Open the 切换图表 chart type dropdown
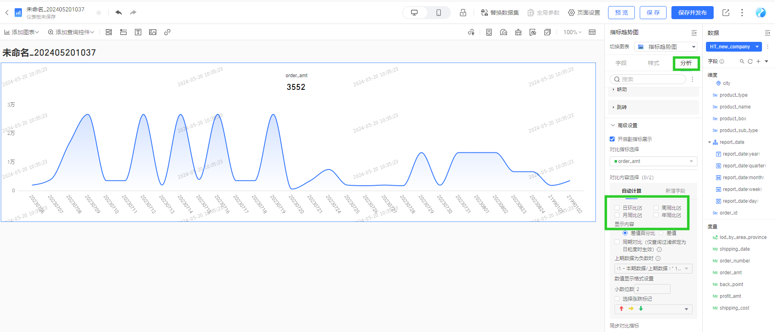 665,47
